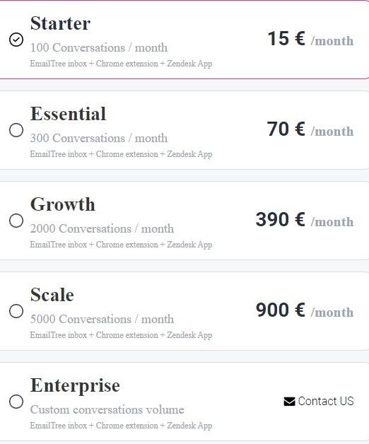Click Custom conversations volume text
Image resolution: width=369 pixels, height=444 pixels.
click(107, 410)
